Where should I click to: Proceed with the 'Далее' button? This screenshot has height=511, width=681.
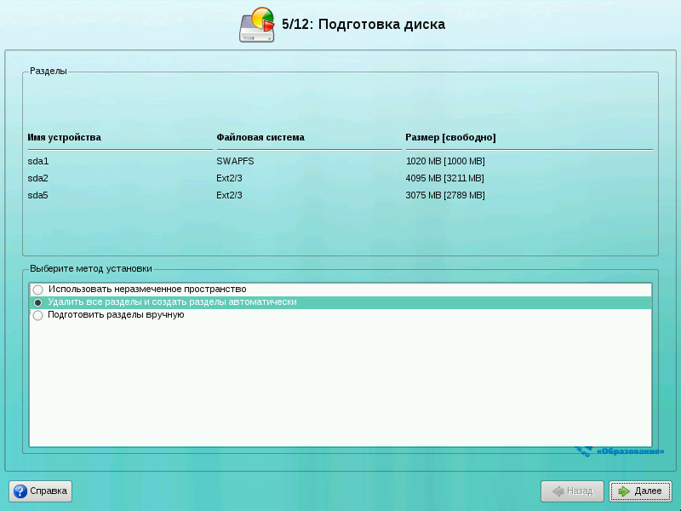point(640,491)
